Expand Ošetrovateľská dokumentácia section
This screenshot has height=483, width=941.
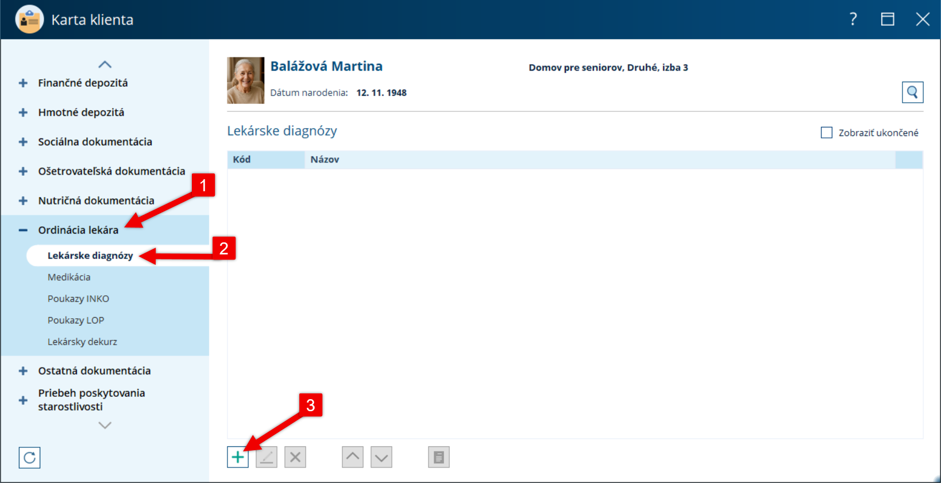click(23, 171)
